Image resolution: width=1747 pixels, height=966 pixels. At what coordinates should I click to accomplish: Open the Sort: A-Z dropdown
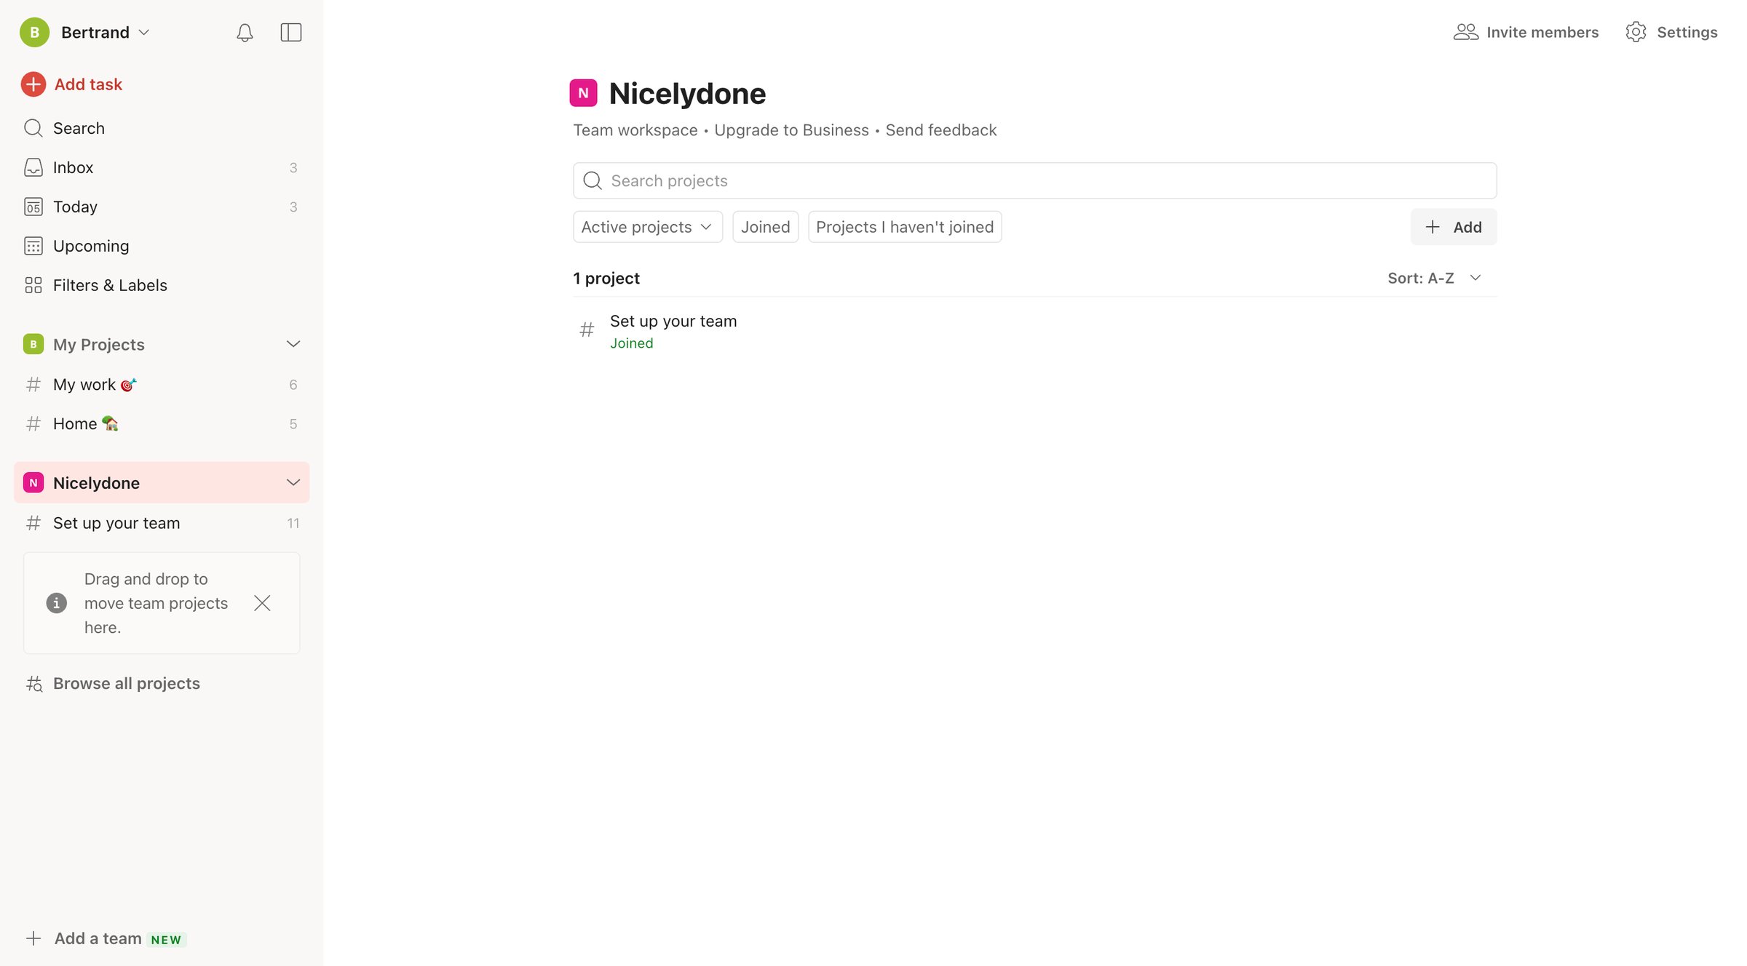(1434, 278)
